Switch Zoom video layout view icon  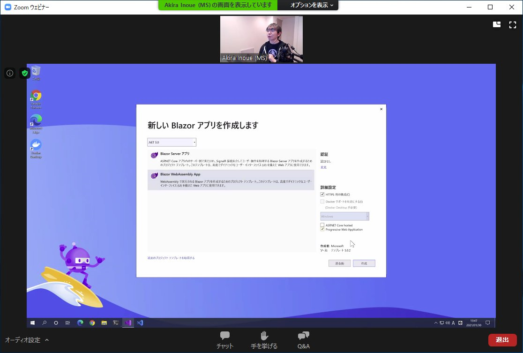(x=497, y=24)
